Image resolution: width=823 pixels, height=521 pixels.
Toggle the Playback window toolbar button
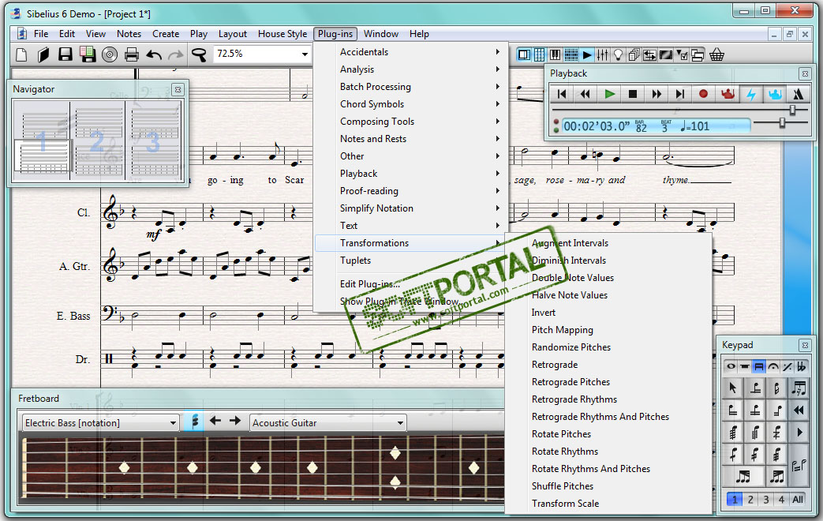tap(587, 54)
